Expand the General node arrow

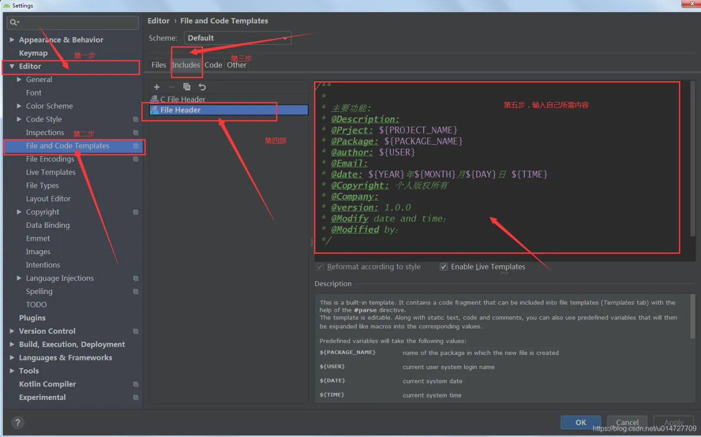tap(19, 80)
